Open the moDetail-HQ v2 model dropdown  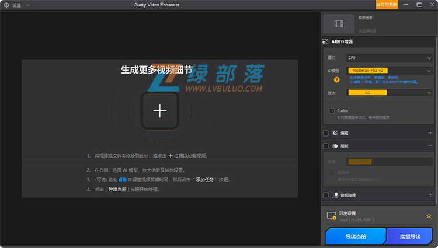(x=390, y=71)
